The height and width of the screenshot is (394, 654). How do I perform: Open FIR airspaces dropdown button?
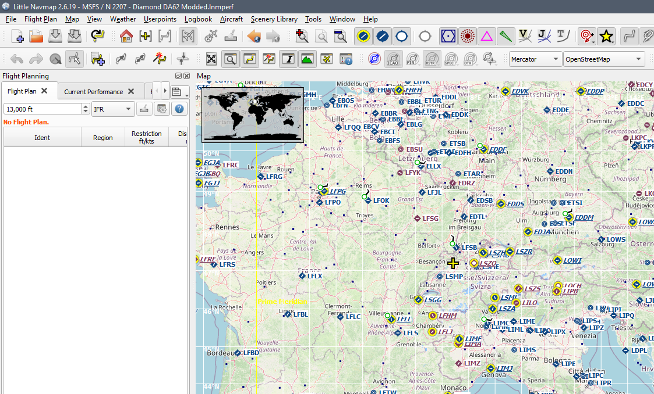click(412, 59)
